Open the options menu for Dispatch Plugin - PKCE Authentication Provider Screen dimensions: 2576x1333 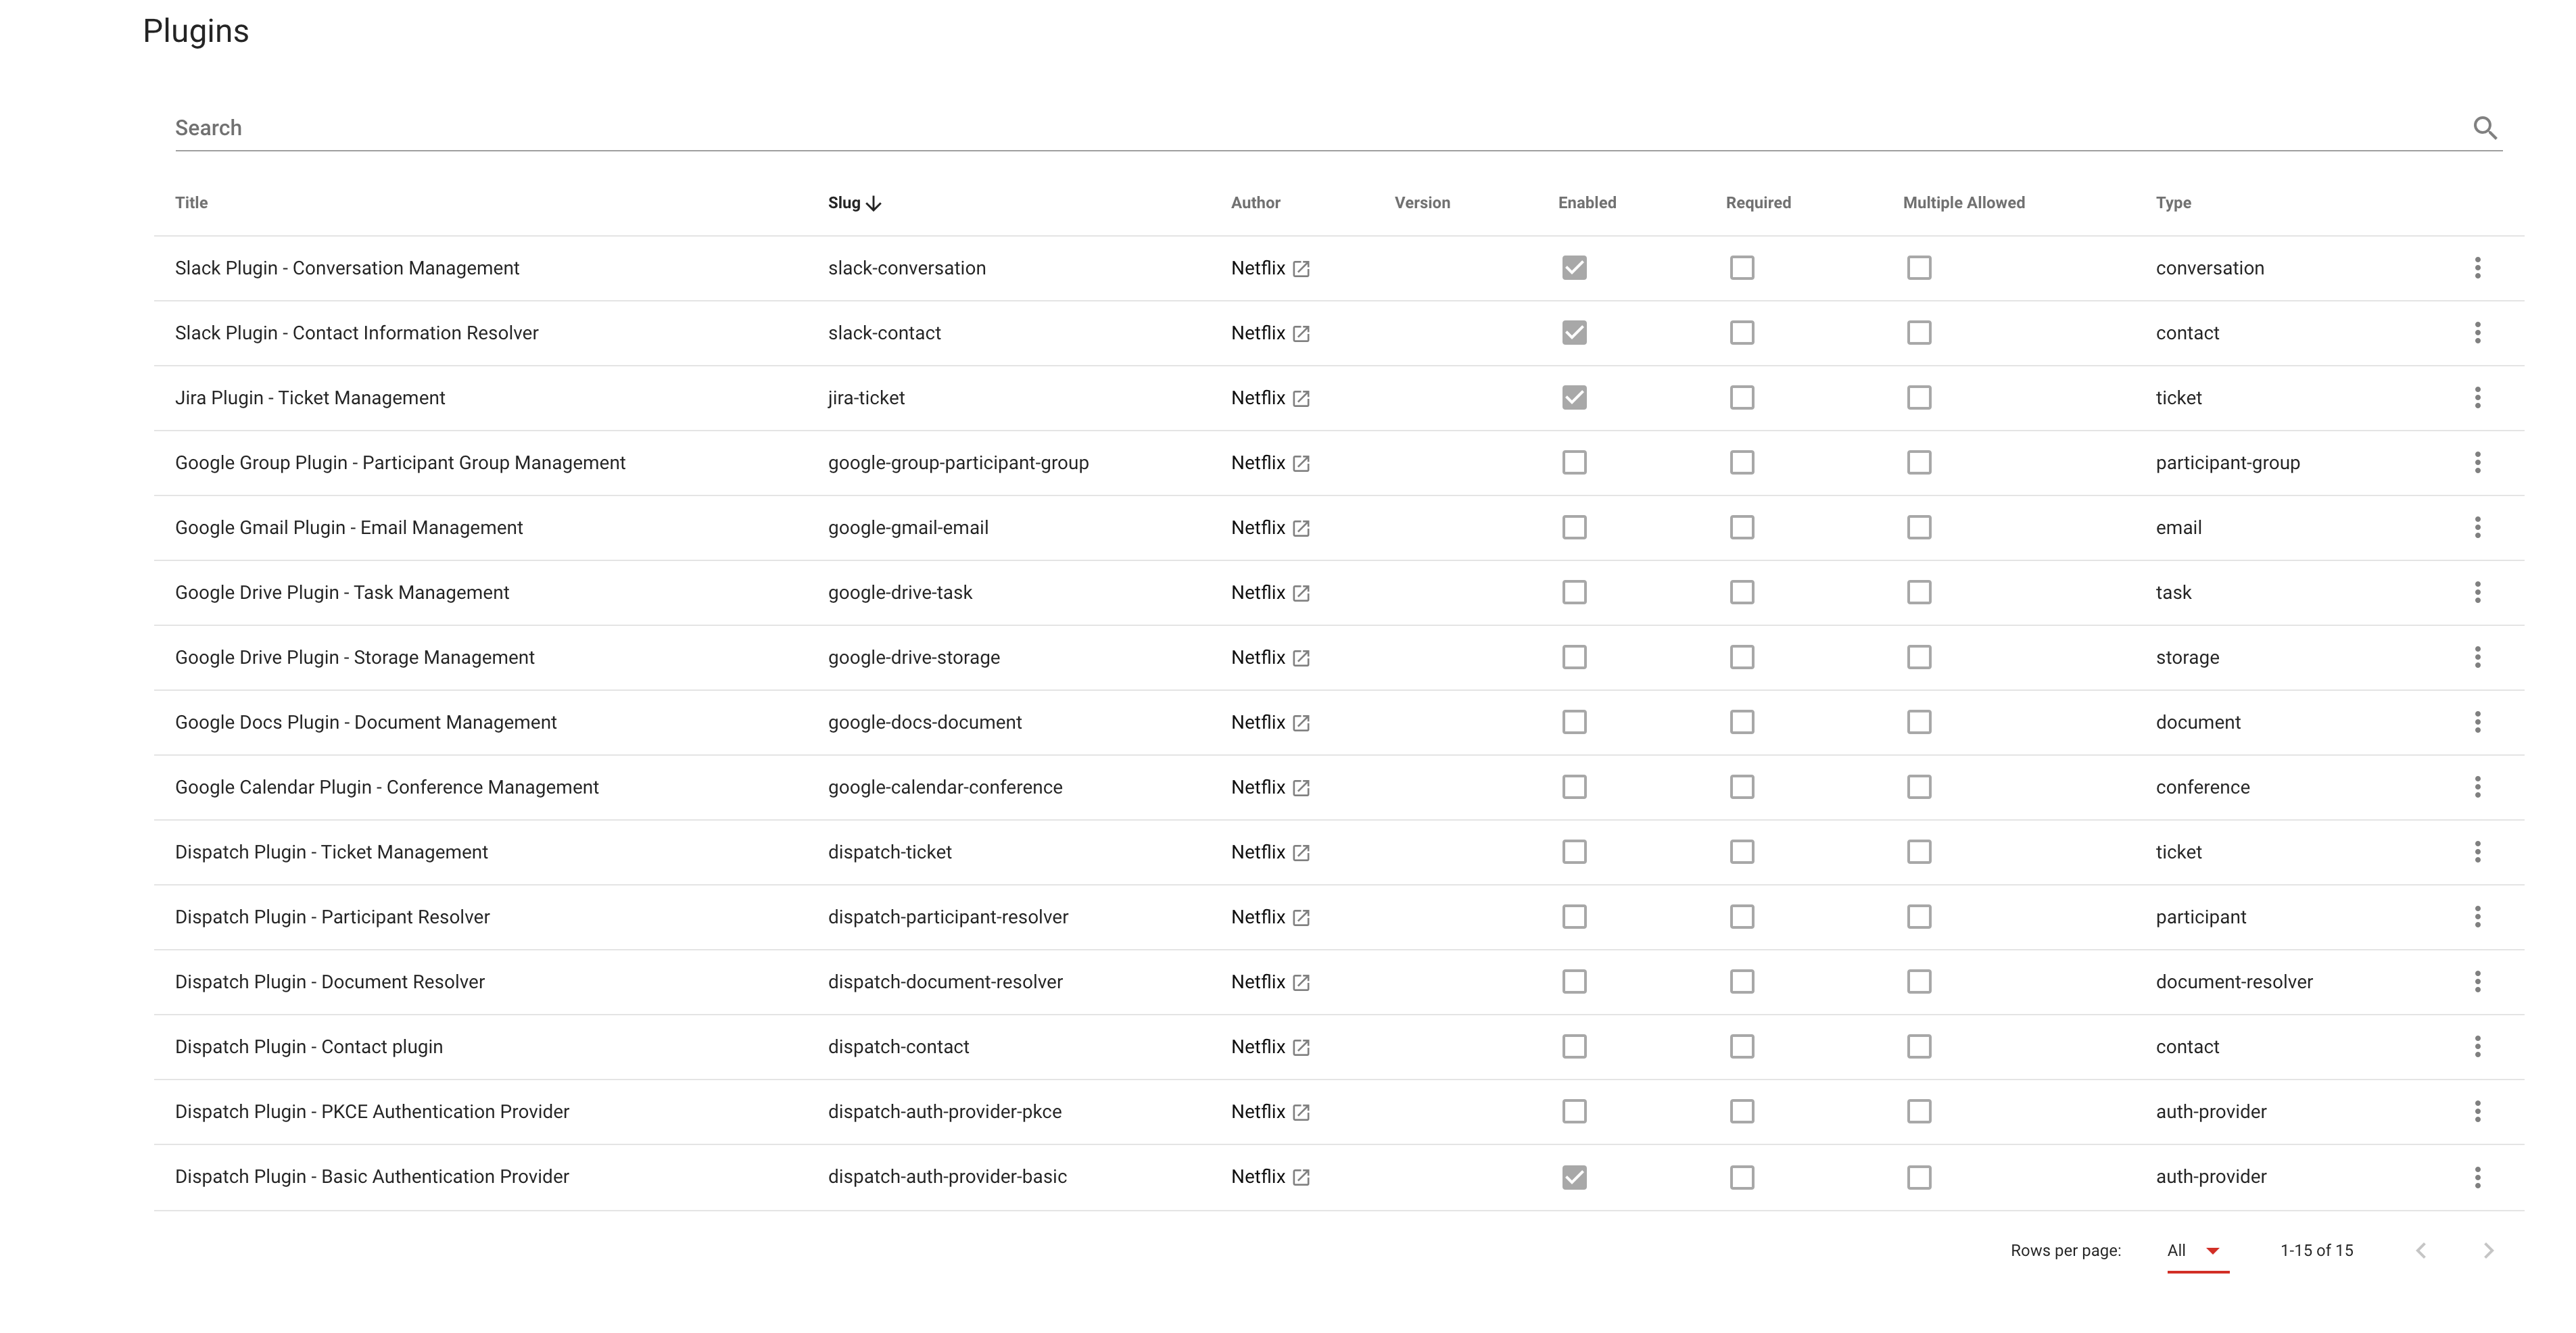point(2478,1111)
